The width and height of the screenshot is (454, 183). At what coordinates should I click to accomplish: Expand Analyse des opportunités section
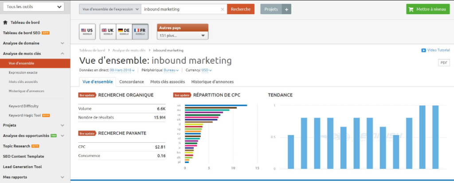pyautogui.click(x=62, y=136)
